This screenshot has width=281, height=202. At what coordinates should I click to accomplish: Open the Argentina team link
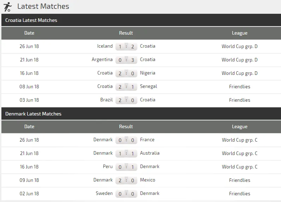(x=102, y=60)
